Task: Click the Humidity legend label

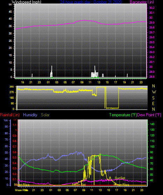Action: (x=30, y=115)
